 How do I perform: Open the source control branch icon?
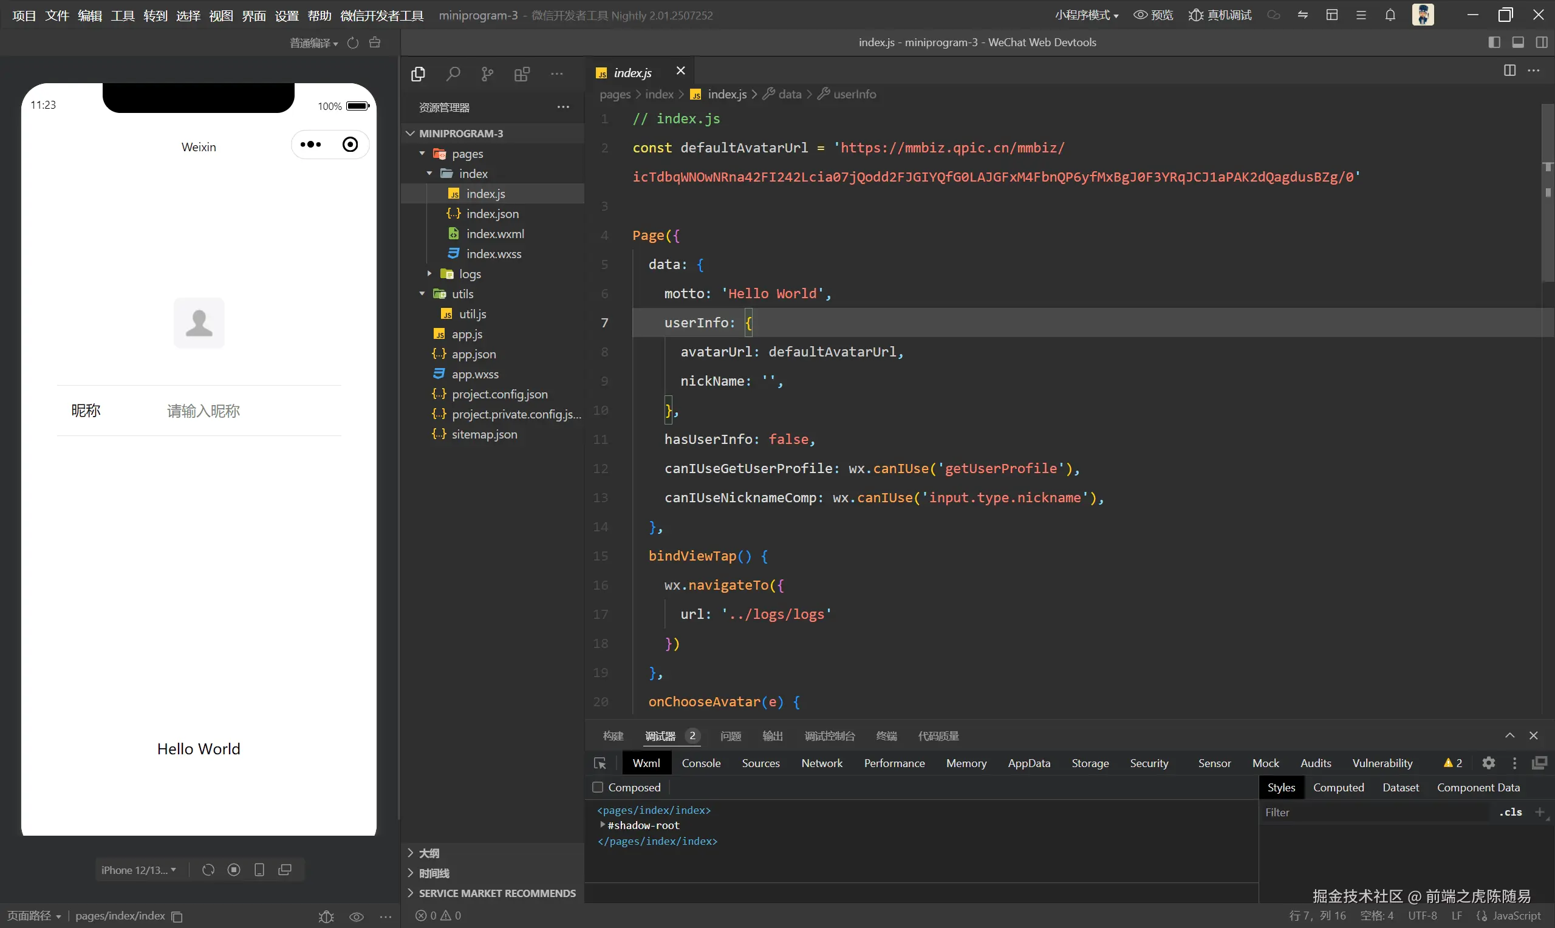tap(487, 75)
